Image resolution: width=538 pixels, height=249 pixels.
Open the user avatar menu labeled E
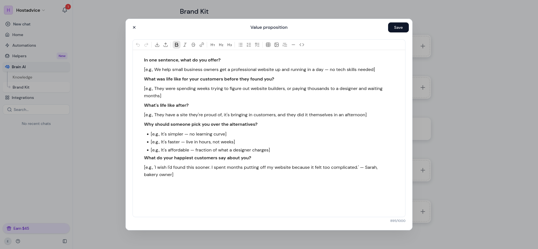[x=8, y=241]
